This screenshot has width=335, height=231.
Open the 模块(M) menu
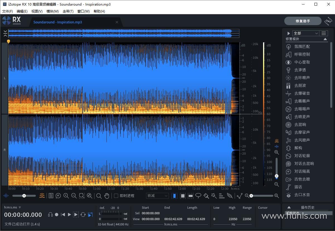(x=53, y=11)
